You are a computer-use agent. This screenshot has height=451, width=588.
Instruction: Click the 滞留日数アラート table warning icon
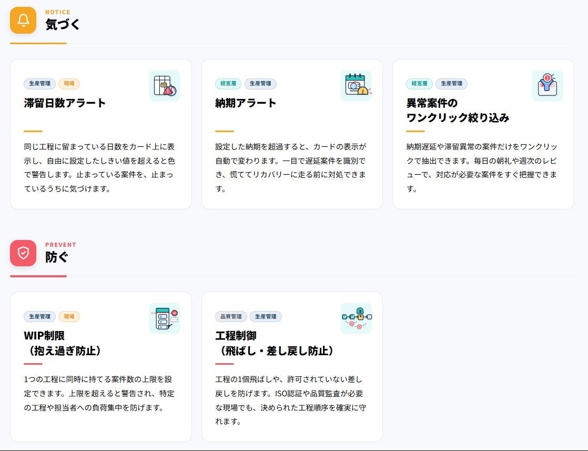(165, 86)
